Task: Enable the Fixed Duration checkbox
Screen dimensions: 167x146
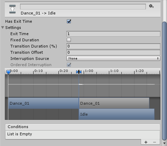Action: click(x=69, y=40)
